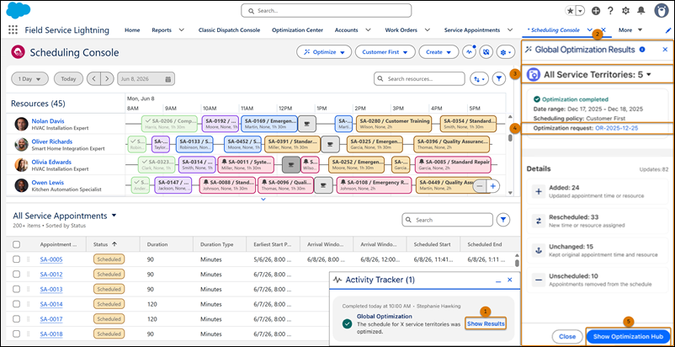Image resolution: width=675 pixels, height=347 pixels.
Task: Open the calendar icon in the date field
Action: point(167,79)
